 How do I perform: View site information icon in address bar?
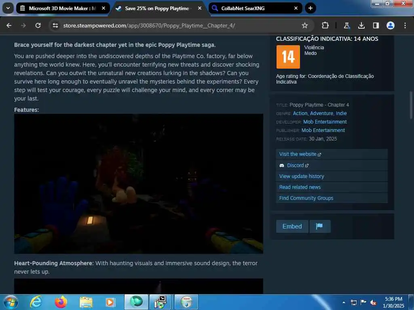(55, 25)
